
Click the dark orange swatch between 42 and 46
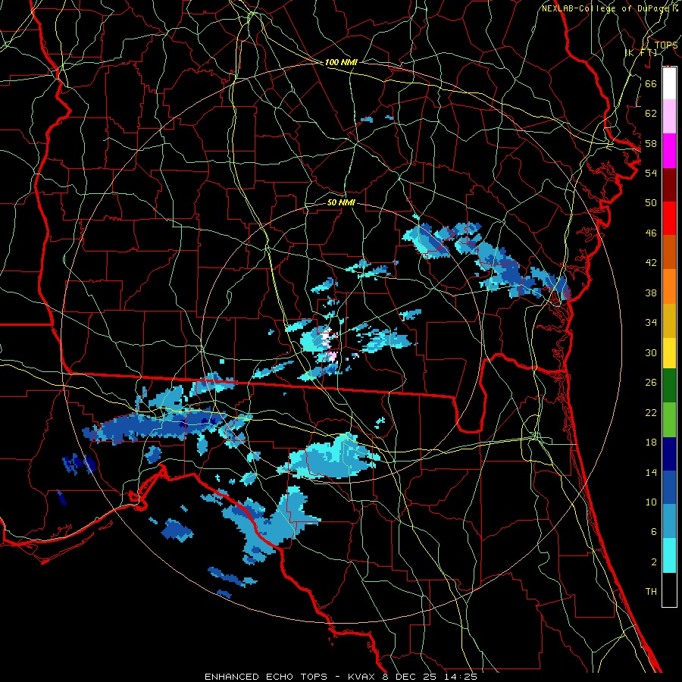coord(669,252)
